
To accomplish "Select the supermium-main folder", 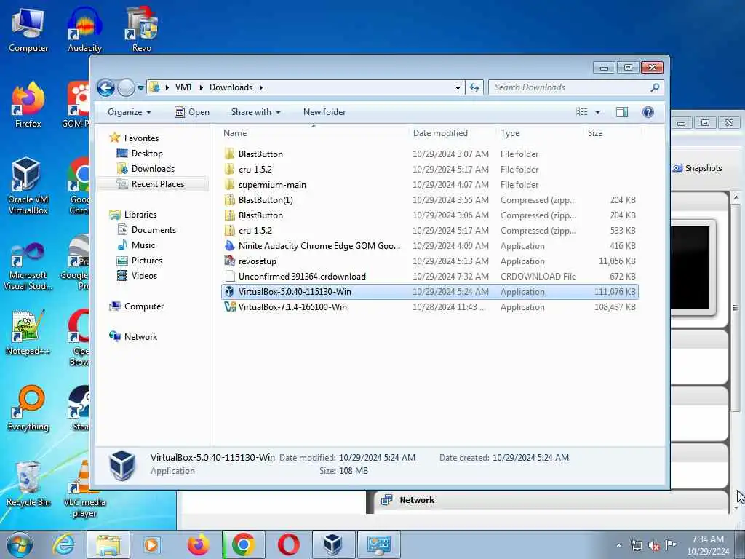I will coord(430,184).
